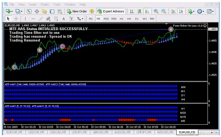The width and height of the screenshot is (221, 137).
Task: Switch to the USDCHF,M5 chart tab
Action: pos(36,132)
